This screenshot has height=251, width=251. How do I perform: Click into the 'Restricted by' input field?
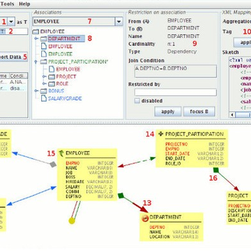(x=176, y=92)
